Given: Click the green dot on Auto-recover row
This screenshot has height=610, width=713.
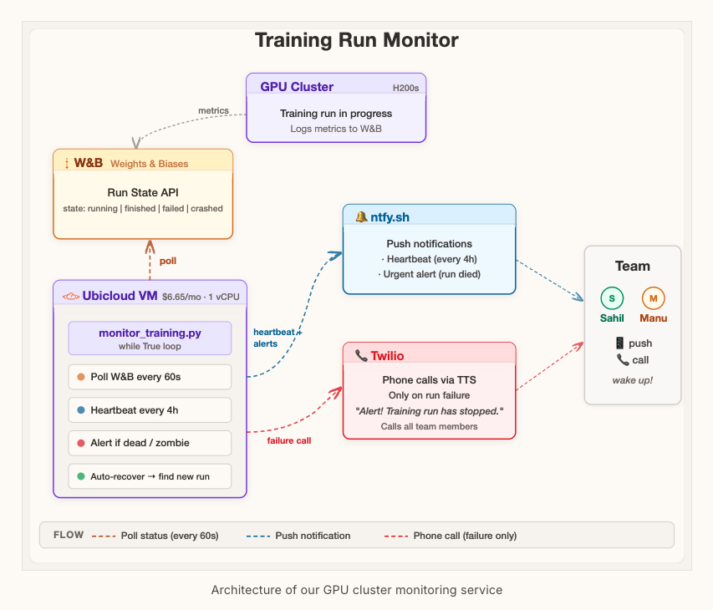Looking at the screenshot, I should click(x=81, y=476).
